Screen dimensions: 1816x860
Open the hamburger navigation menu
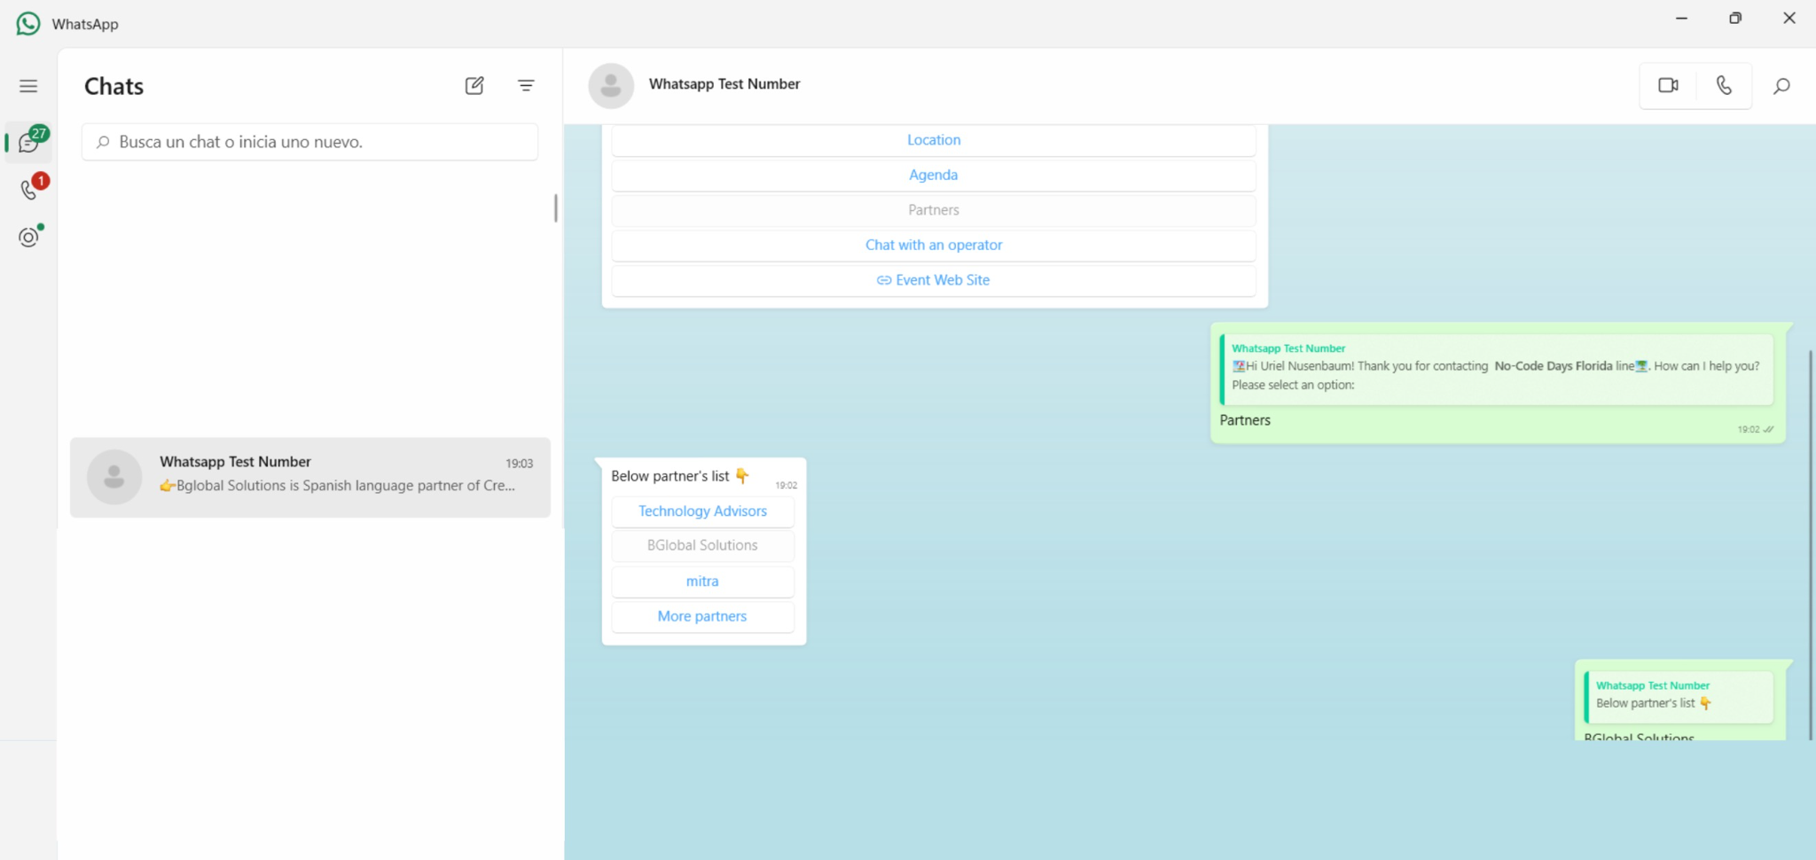tap(28, 86)
